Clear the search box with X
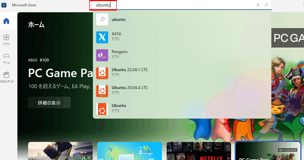This screenshot has width=304, height=160. point(258,5)
